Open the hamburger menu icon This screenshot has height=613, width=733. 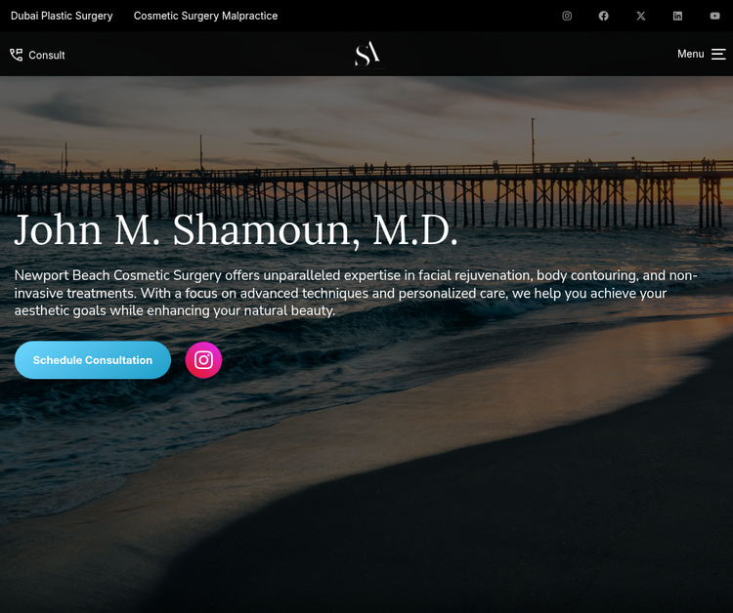[718, 54]
